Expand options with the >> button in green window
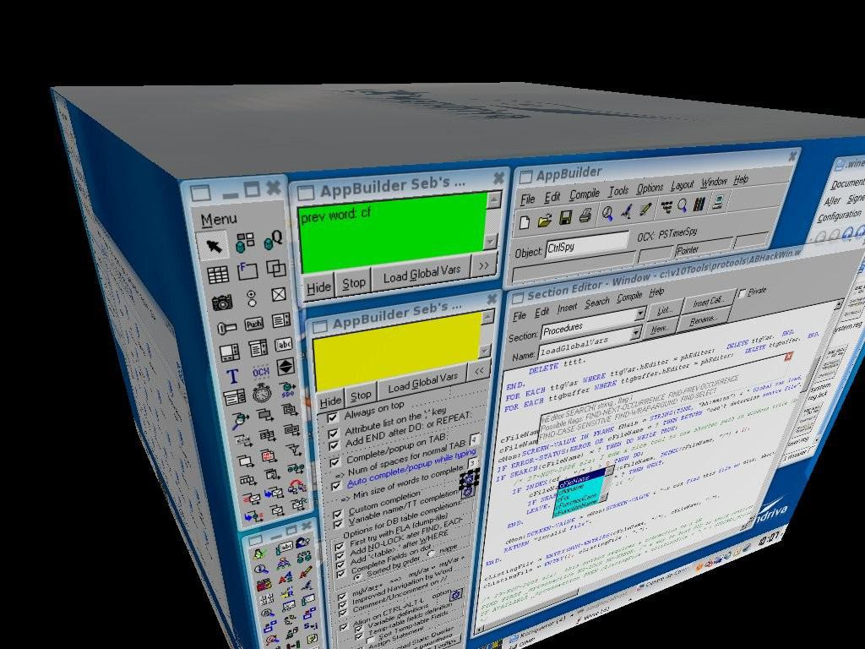Viewport: 865px width, 649px height. pos(484,266)
